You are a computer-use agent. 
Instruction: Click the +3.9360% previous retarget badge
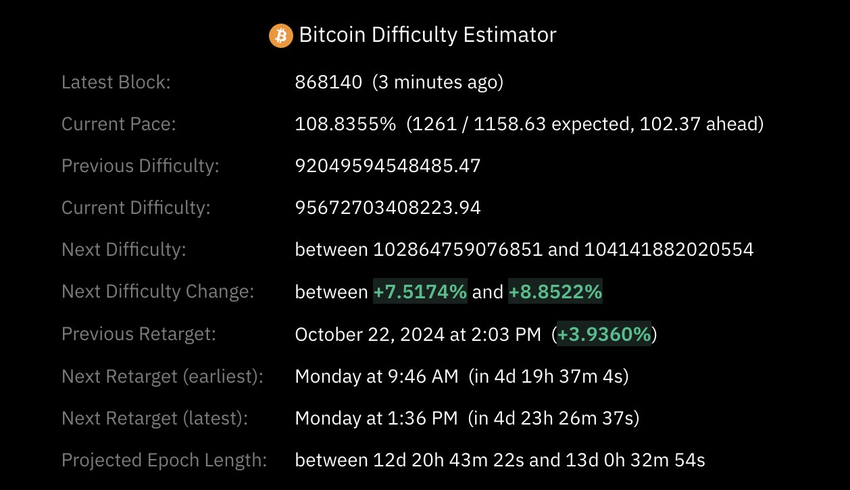pos(604,334)
